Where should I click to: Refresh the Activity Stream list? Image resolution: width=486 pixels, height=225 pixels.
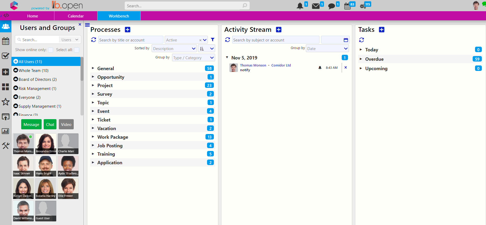point(227,40)
